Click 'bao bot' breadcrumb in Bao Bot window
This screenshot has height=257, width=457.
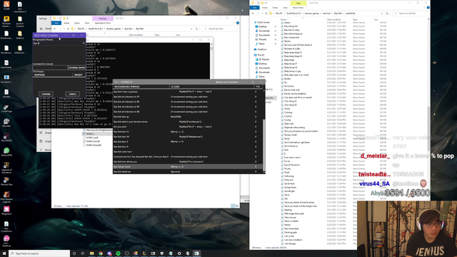pos(129,29)
